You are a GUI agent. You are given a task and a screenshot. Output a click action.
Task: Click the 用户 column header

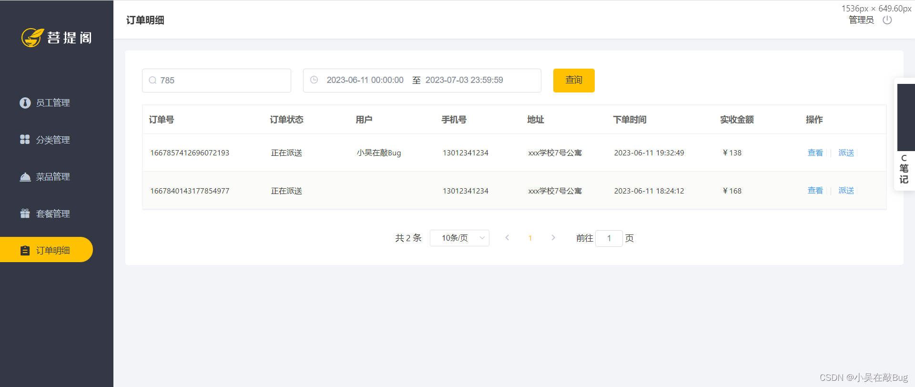364,120
